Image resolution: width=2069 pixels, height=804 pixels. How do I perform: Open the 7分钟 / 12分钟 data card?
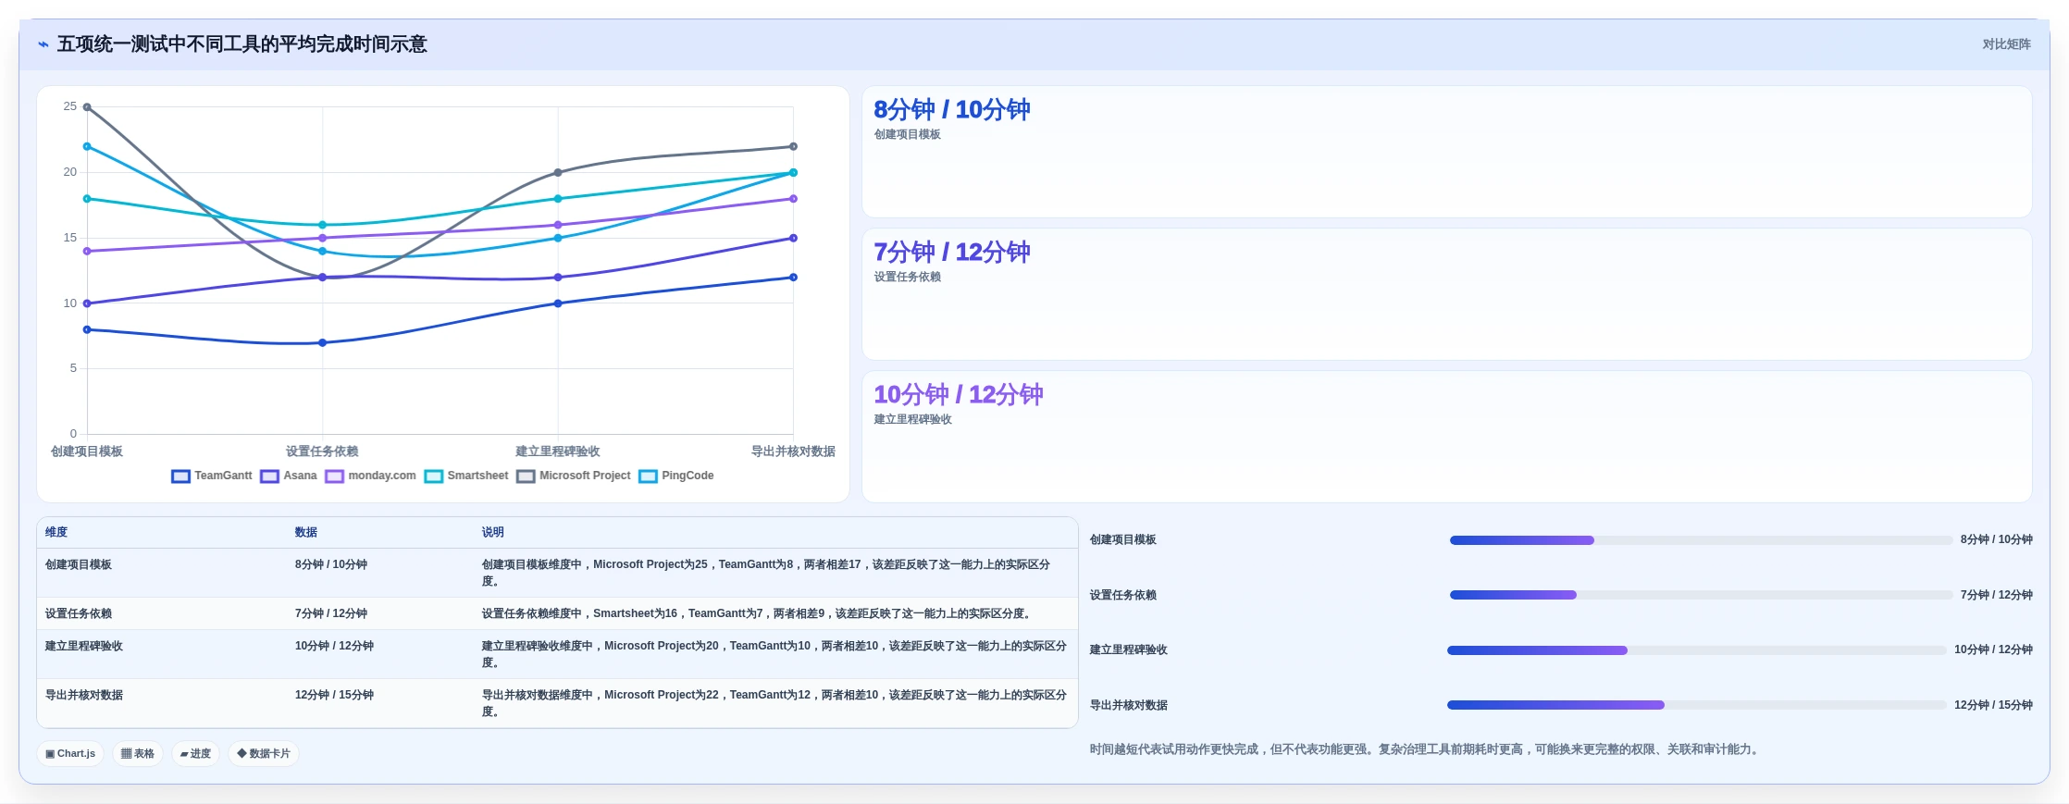1447,295
